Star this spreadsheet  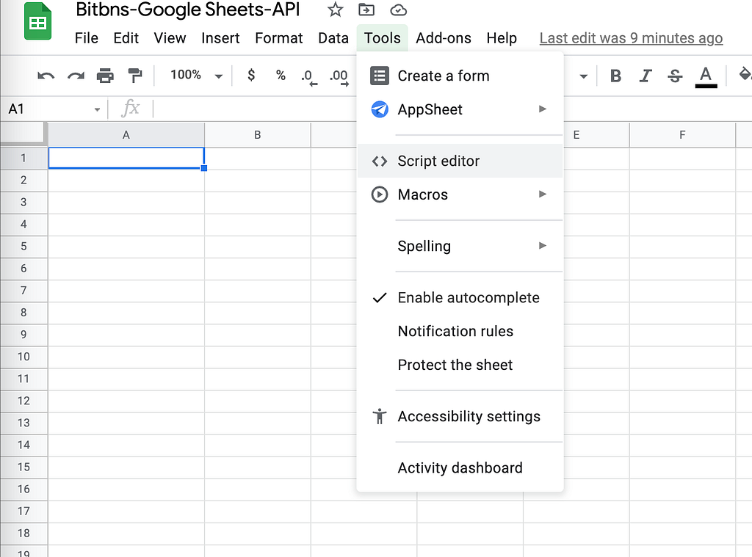click(336, 10)
